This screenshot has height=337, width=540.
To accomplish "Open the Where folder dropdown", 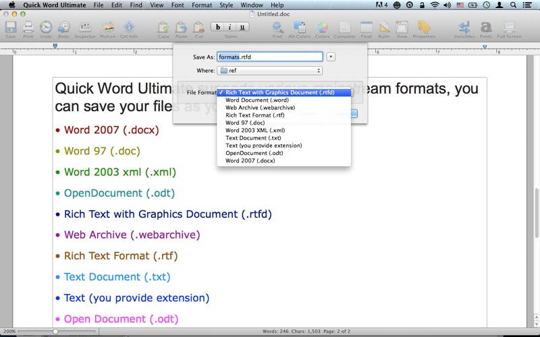I will point(269,71).
